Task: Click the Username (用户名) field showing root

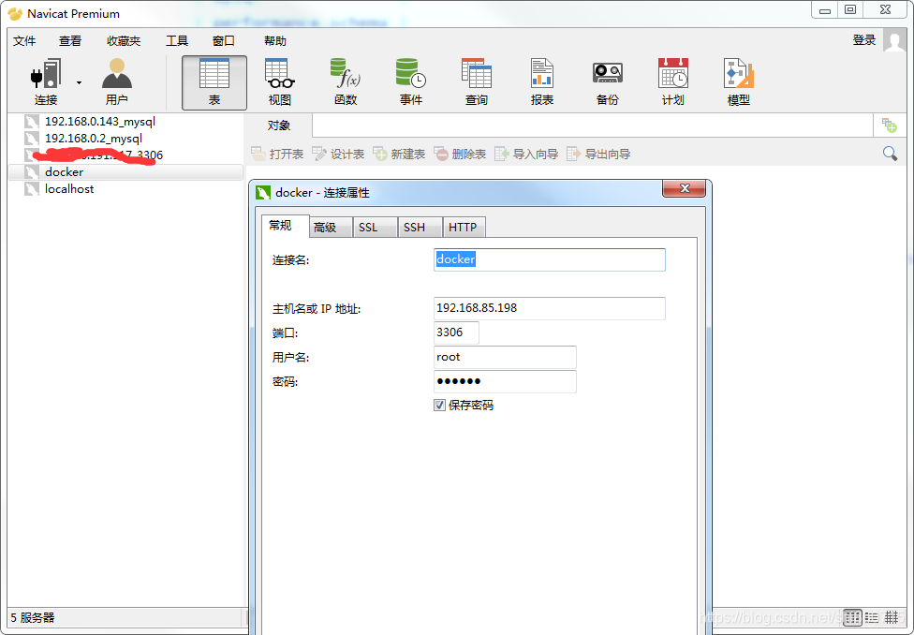Action: [505, 358]
